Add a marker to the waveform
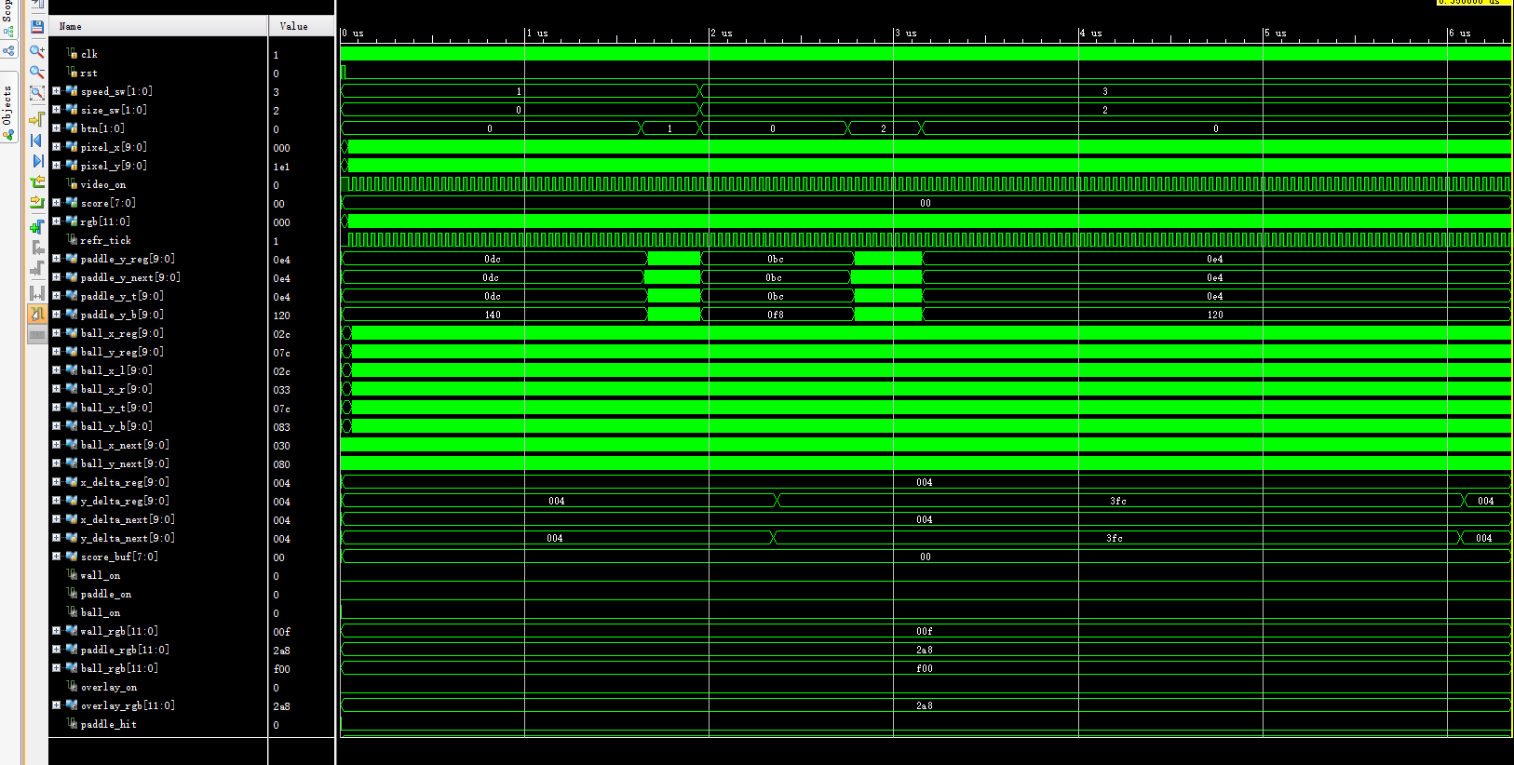Screen dimensions: 1514x765 (x=37, y=227)
